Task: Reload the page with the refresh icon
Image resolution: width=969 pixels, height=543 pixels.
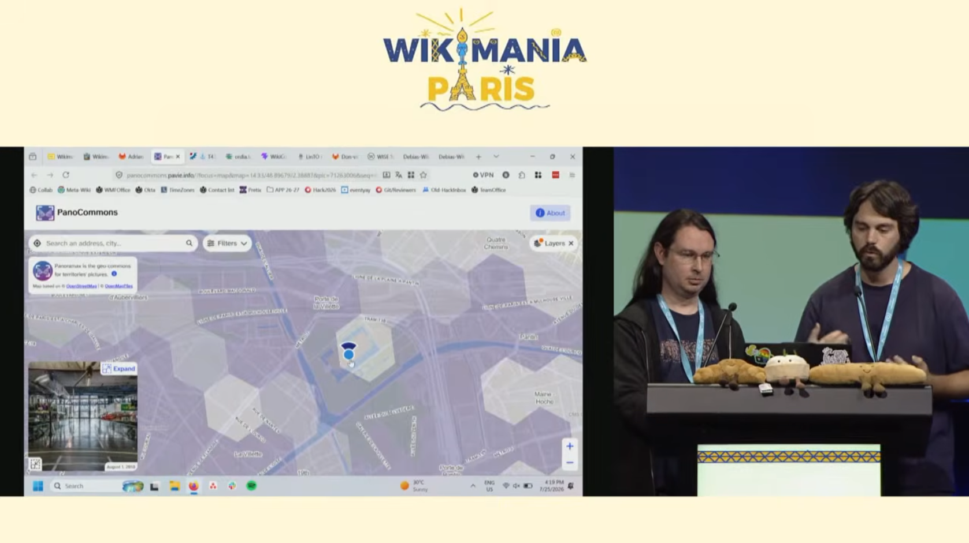Action: pyautogui.click(x=66, y=175)
